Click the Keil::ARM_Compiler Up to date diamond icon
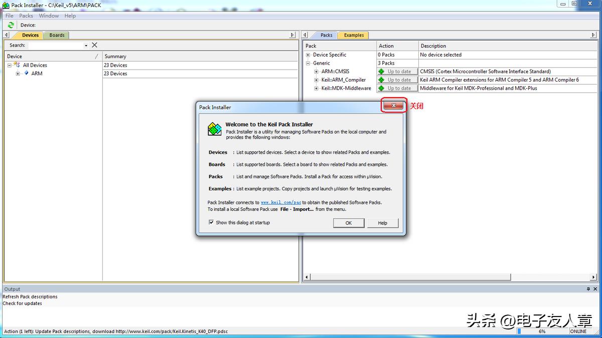 click(x=381, y=80)
